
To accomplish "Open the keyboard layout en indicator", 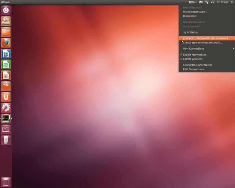I will (193, 2).
